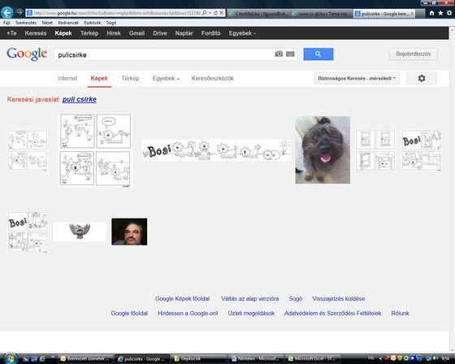Open the wide Bosi comic strip thumbnail
The height and width of the screenshot is (364, 455).
coord(216,150)
